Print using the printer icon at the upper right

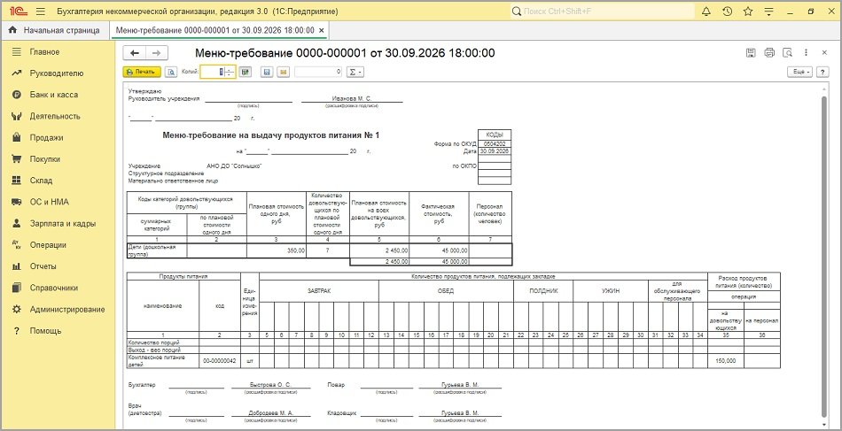click(769, 52)
